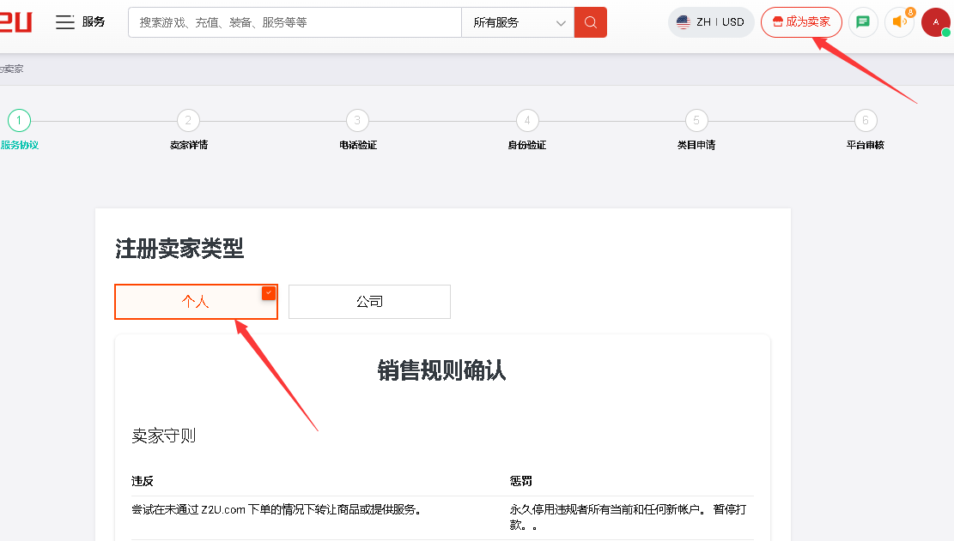Open notifications speaker icon with badge
The image size is (954, 541).
899,22
